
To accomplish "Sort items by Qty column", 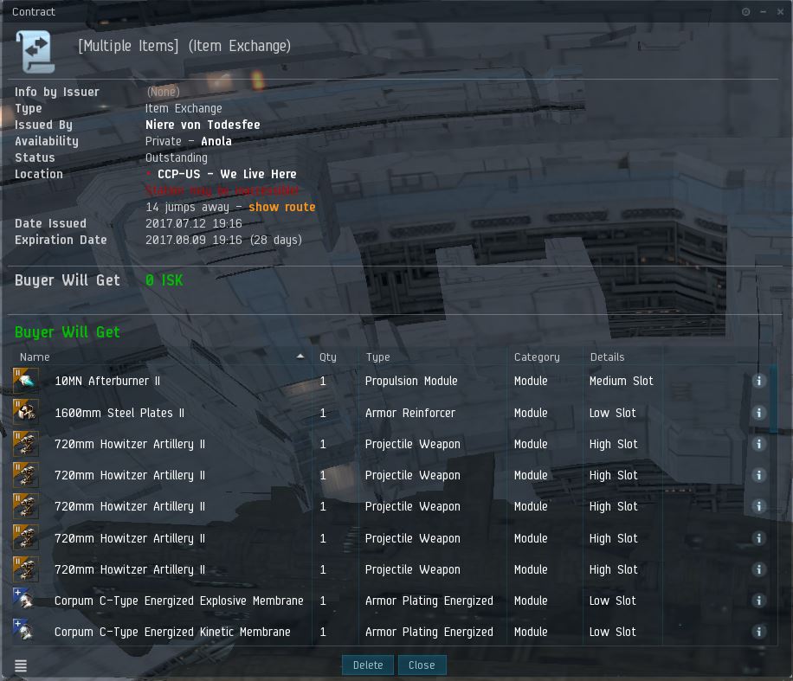I will pos(328,357).
